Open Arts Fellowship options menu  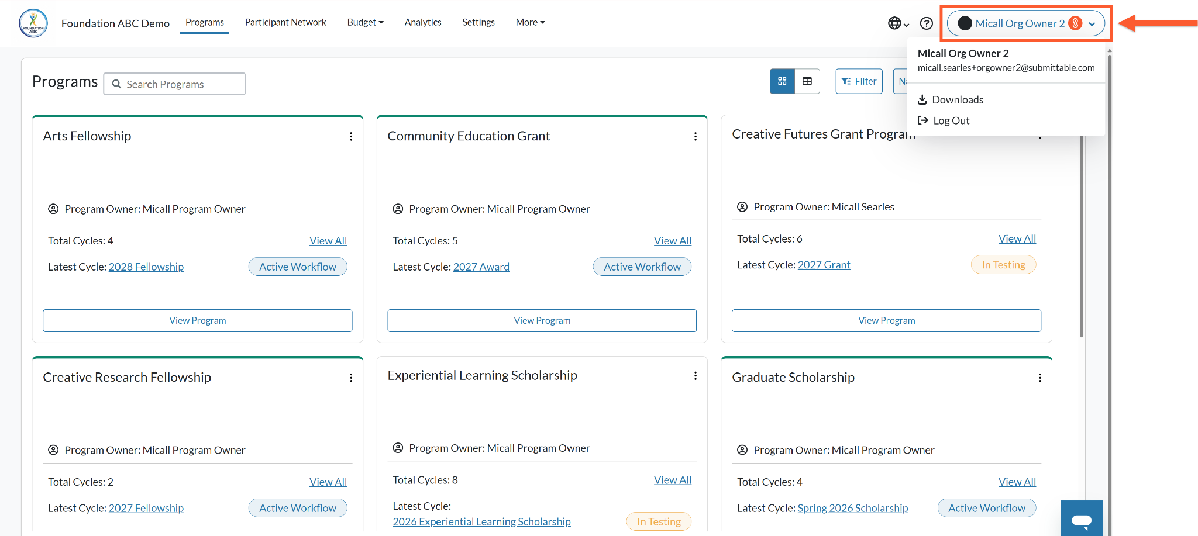(x=351, y=136)
